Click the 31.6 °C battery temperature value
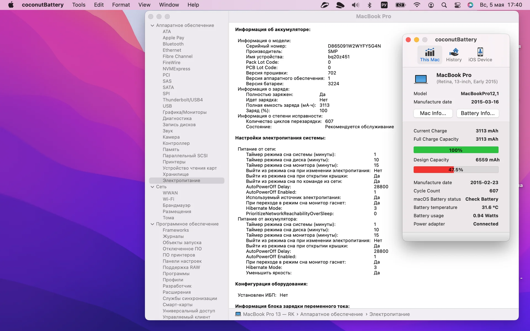 tap(490, 207)
